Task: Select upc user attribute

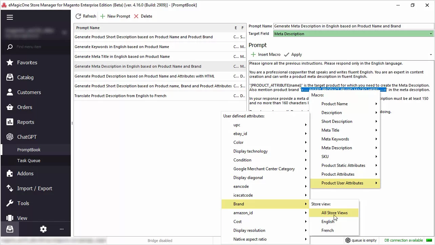Action: click(x=265, y=125)
